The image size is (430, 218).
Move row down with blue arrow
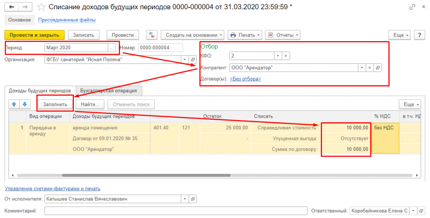point(24,104)
